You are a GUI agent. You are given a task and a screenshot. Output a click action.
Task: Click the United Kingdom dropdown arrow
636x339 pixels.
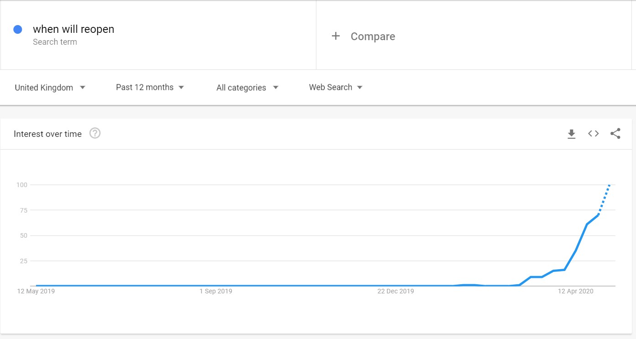pyautogui.click(x=83, y=87)
